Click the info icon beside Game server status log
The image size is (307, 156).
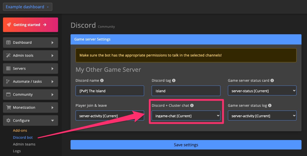pyautogui.click(x=270, y=105)
